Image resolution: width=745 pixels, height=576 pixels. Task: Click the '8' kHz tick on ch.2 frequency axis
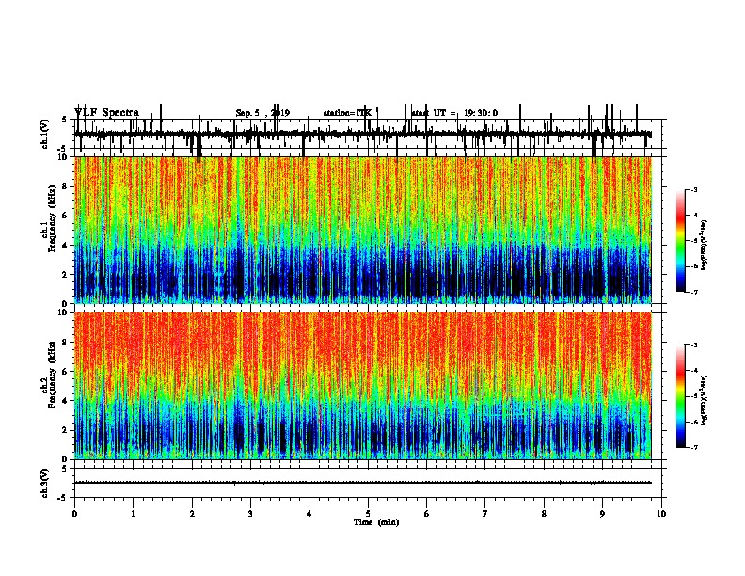click(66, 343)
